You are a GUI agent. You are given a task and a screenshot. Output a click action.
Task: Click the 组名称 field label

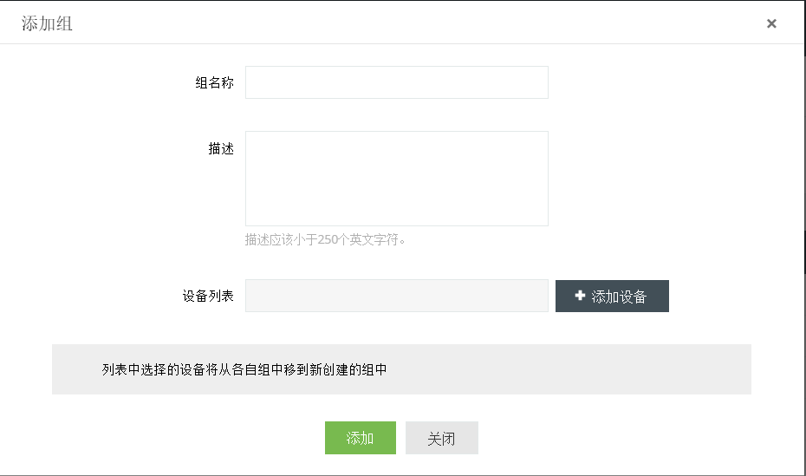(x=214, y=83)
